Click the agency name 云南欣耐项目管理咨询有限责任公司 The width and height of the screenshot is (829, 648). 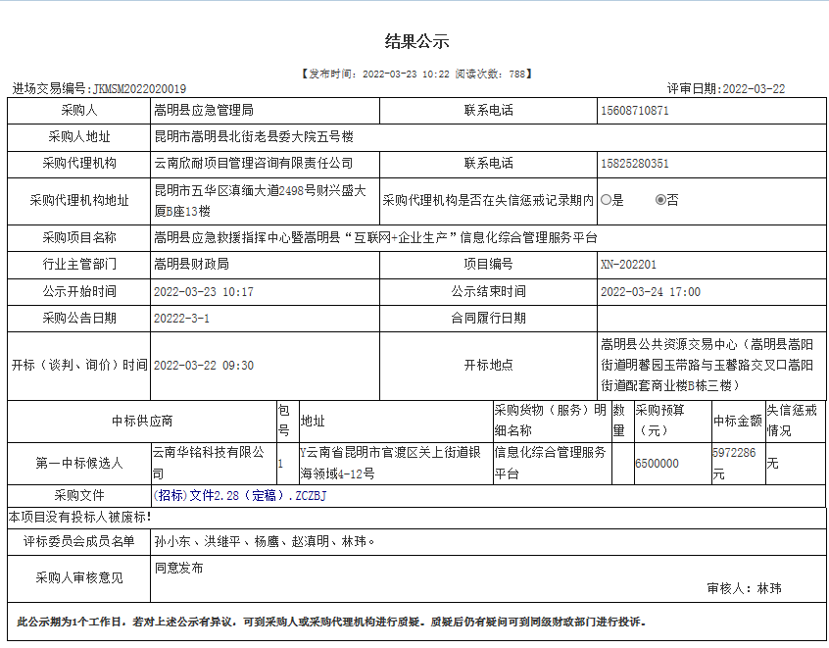coord(253,164)
